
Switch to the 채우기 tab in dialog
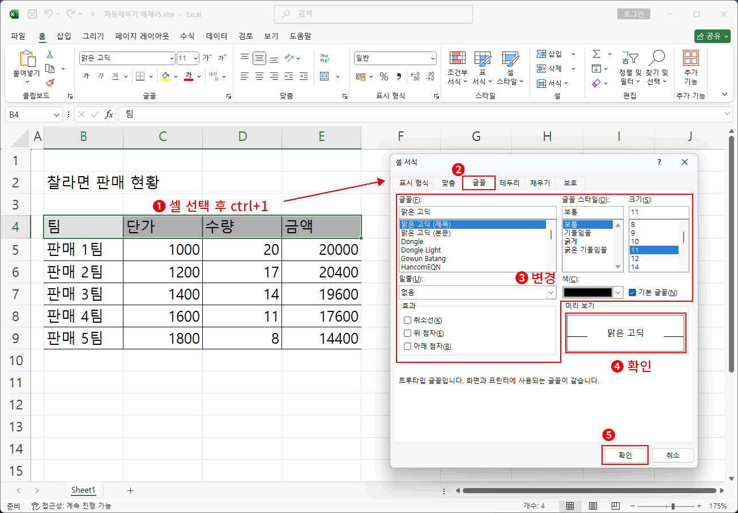pos(540,183)
